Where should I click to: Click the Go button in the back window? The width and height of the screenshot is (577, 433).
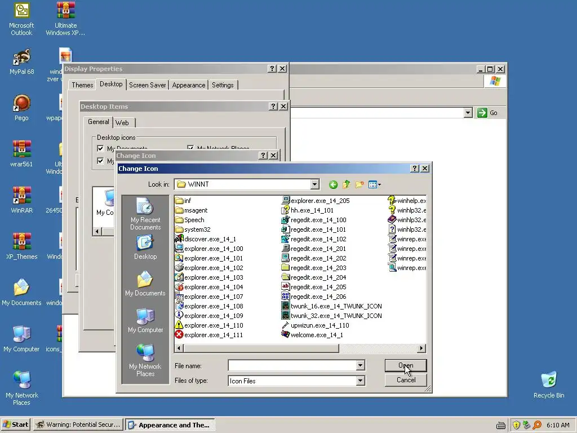pyautogui.click(x=487, y=113)
